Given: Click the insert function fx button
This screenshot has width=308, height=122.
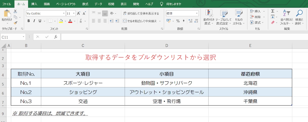Looking at the screenshot, I should [x=56, y=37].
